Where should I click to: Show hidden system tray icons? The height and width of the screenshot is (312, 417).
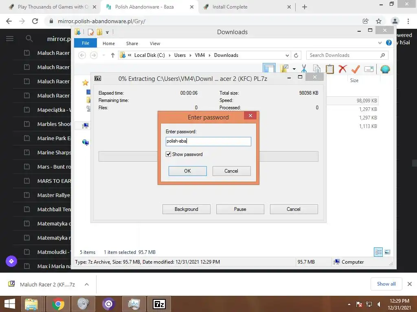pyautogui.click(x=349, y=304)
